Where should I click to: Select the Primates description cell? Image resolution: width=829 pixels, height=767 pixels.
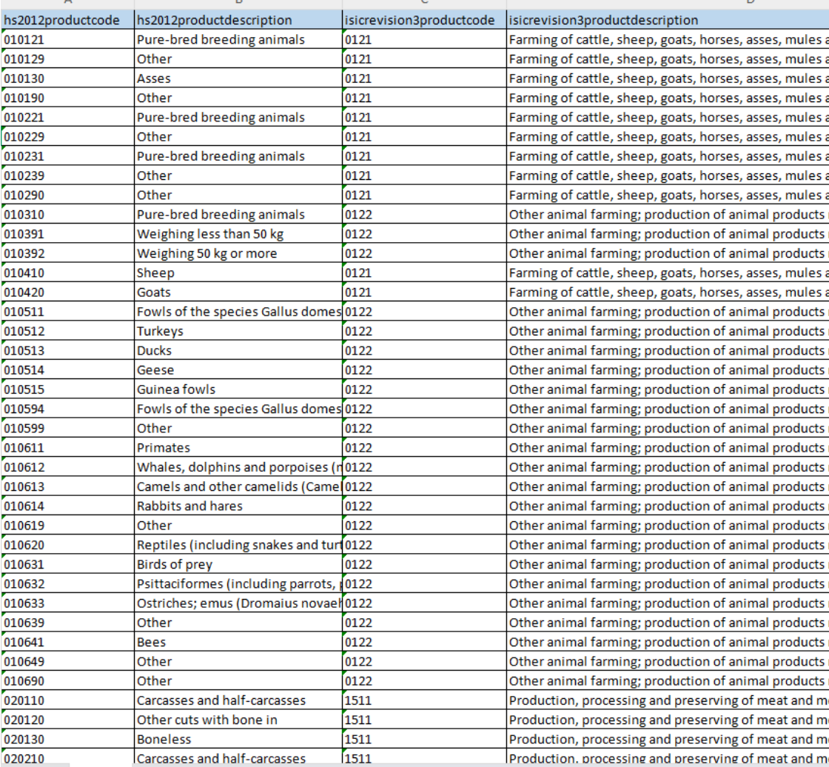pyautogui.click(x=238, y=448)
